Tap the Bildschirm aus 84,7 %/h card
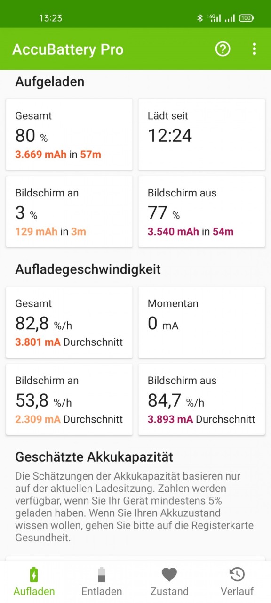 201,399
